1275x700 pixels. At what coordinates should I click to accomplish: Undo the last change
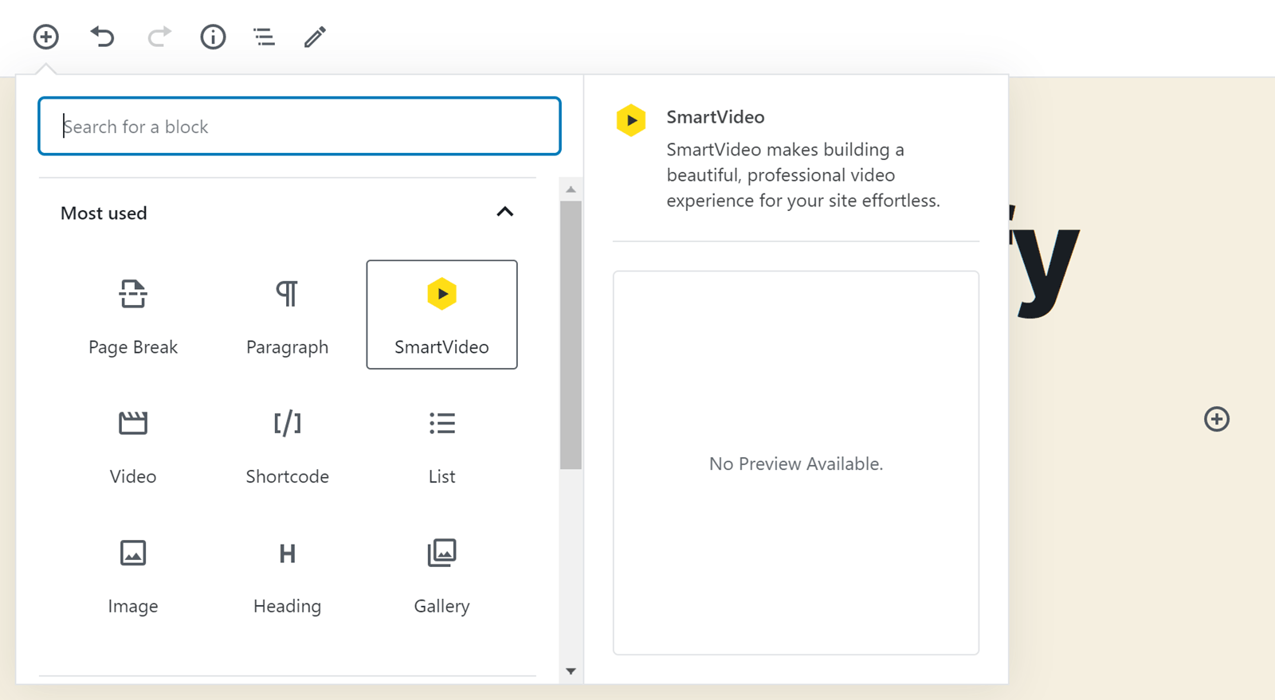pyautogui.click(x=102, y=37)
